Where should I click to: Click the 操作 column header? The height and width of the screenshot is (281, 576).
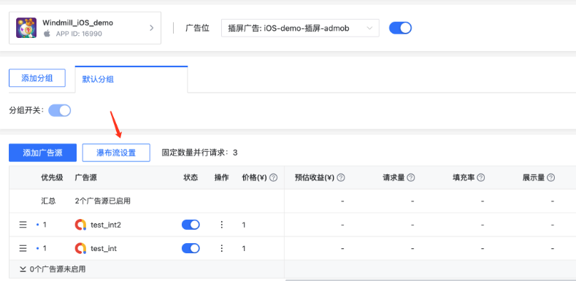(221, 178)
